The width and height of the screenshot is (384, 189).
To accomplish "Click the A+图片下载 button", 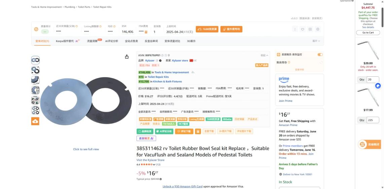I will coord(225,131).
